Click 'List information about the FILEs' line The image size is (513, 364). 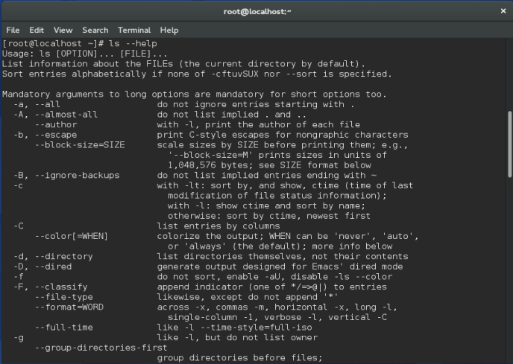(x=183, y=64)
